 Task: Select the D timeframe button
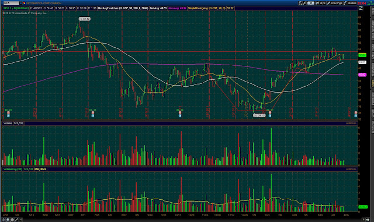(x=310, y=3)
